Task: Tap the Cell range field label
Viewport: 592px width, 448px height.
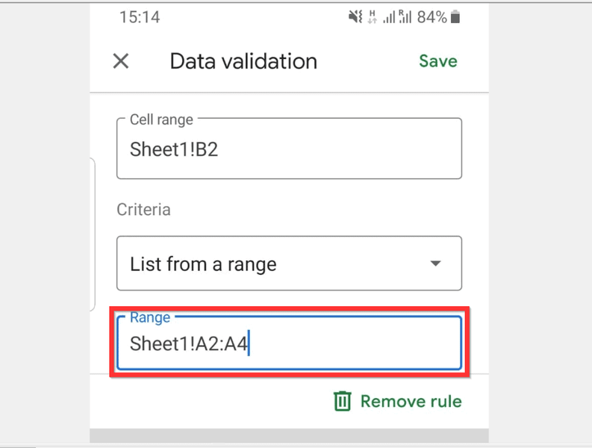Action: [x=161, y=119]
